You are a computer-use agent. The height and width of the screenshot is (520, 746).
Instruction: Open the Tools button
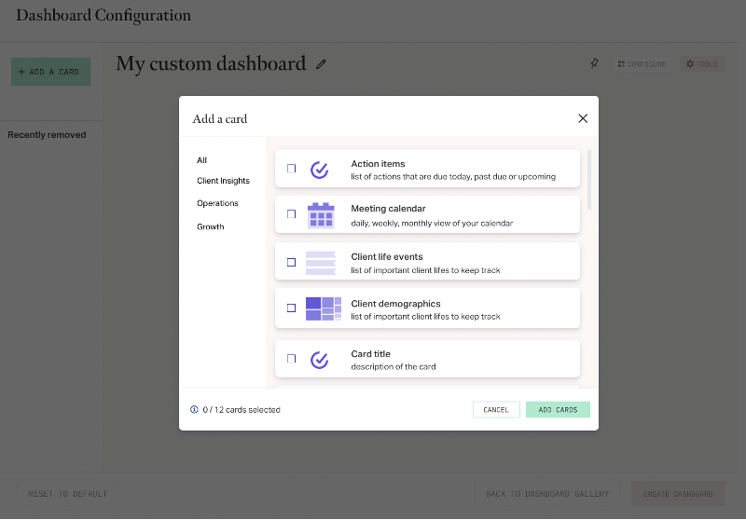[x=702, y=64]
